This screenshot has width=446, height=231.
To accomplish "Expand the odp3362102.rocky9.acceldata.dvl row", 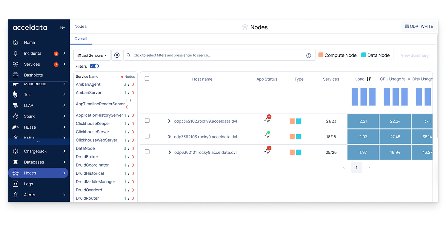I will tap(169, 121).
